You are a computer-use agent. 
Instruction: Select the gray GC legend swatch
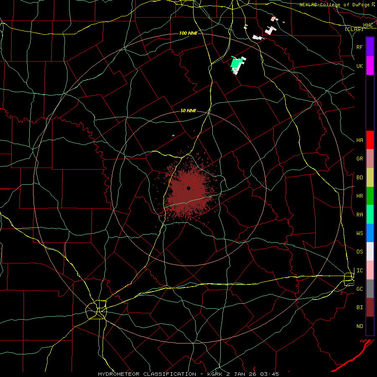click(x=370, y=289)
